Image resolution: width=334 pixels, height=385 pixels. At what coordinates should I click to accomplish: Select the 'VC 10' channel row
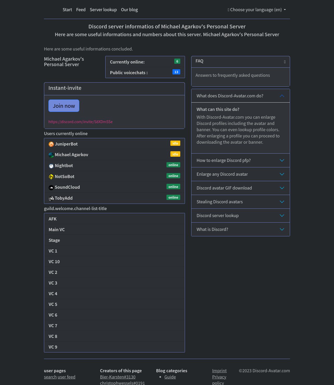114,262
